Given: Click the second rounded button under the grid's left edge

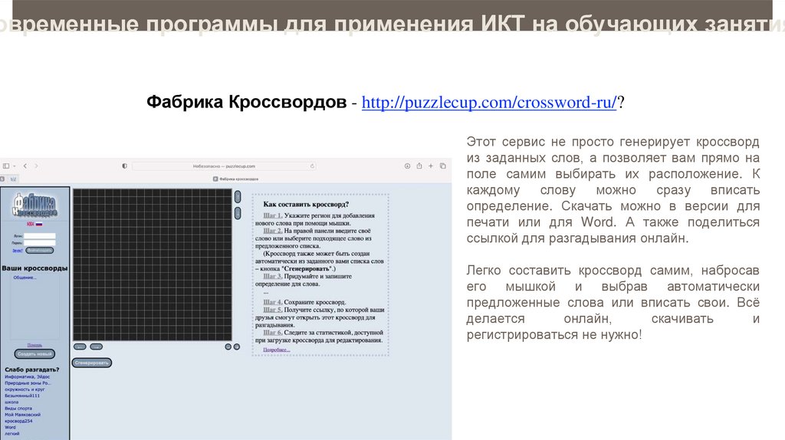Looking at the screenshot, I should pyautogui.click(x=96, y=346).
